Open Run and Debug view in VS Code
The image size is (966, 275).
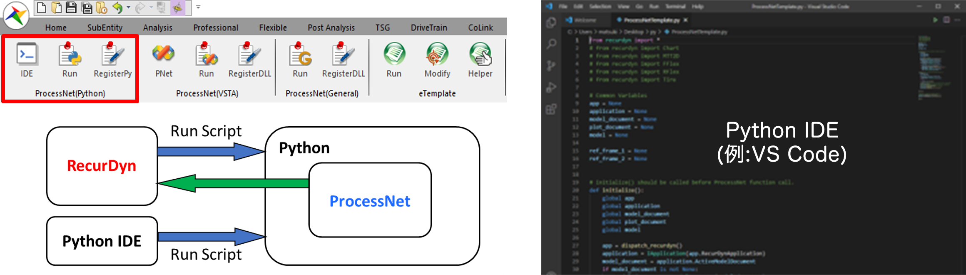551,87
